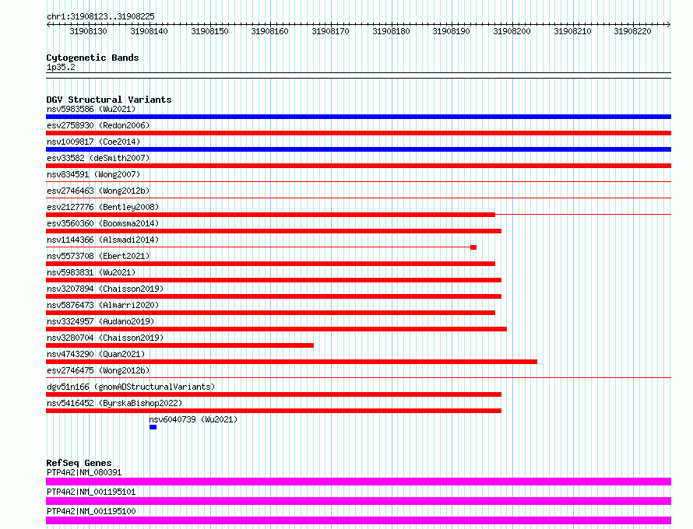Select the esv3560360 (Boomsma2014) bar
The width and height of the screenshot is (693, 529).
point(273,231)
